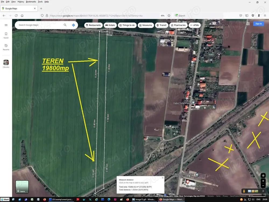Click the Sign in button
269x202 pixels.
pyautogui.click(x=259, y=24)
